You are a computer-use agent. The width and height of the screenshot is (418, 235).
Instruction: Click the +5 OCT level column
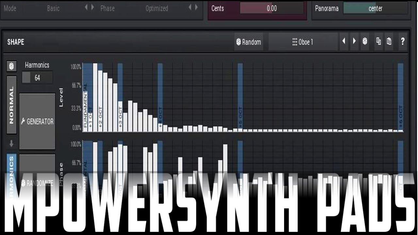pos(240,97)
